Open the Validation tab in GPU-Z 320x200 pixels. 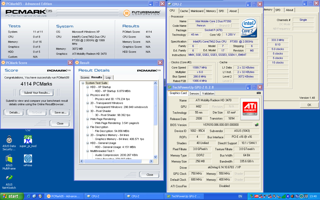pyautogui.click(x=208, y=93)
